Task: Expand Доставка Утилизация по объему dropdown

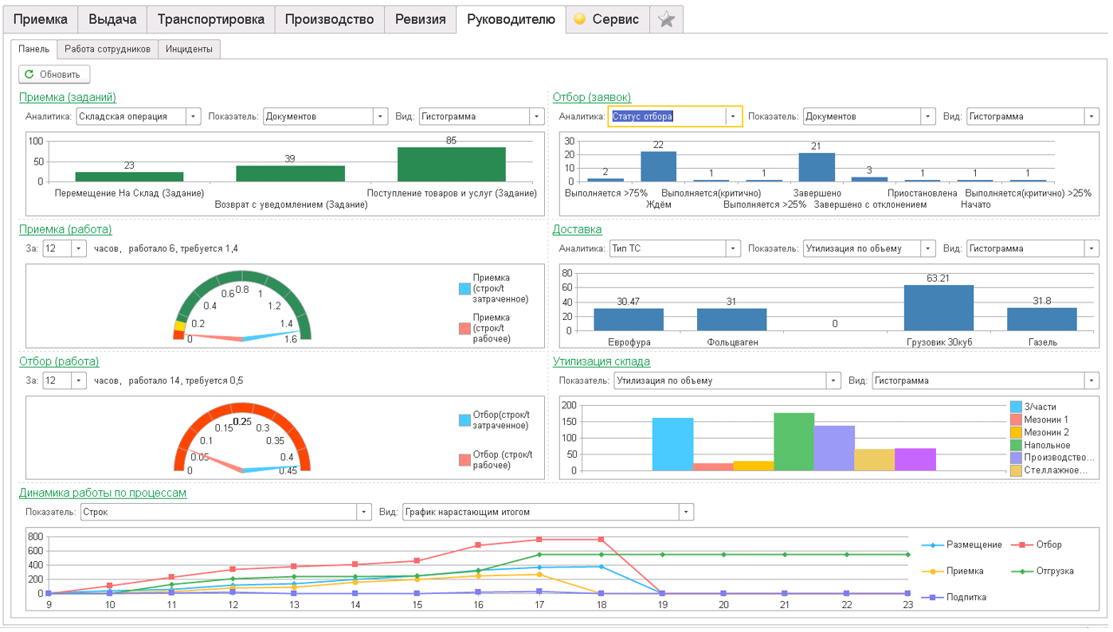Action: coord(928,248)
